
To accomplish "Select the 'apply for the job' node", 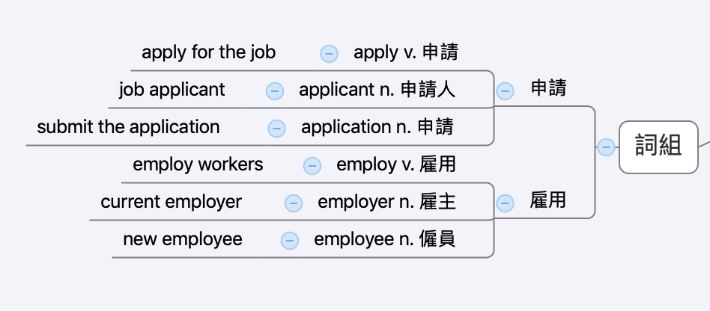I will (x=209, y=52).
